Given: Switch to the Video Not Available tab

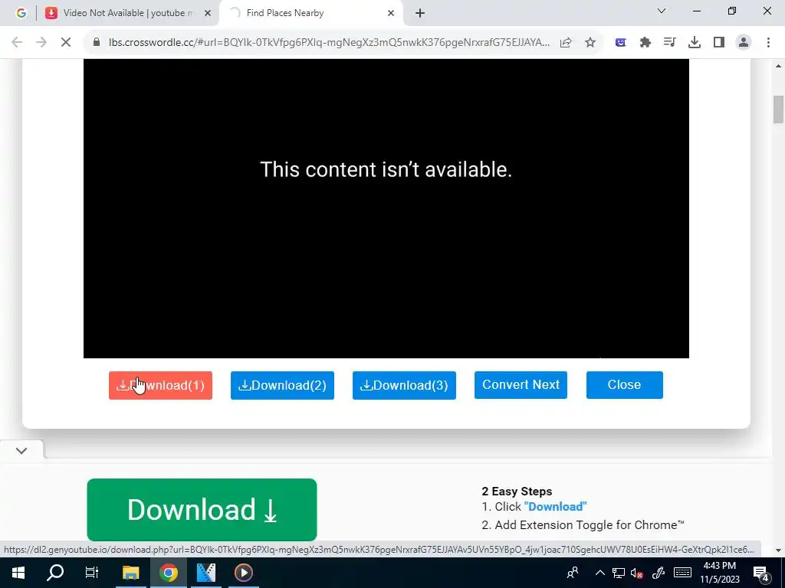Looking at the screenshot, I should click(x=128, y=13).
